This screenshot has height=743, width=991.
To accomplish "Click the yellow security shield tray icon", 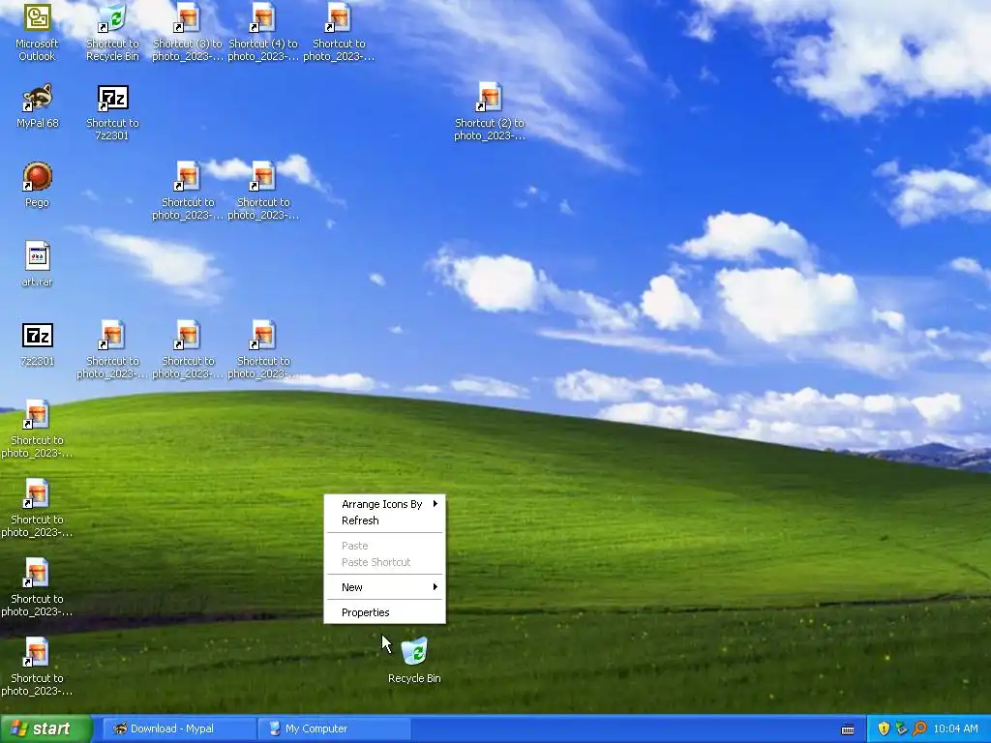I will (x=884, y=728).
